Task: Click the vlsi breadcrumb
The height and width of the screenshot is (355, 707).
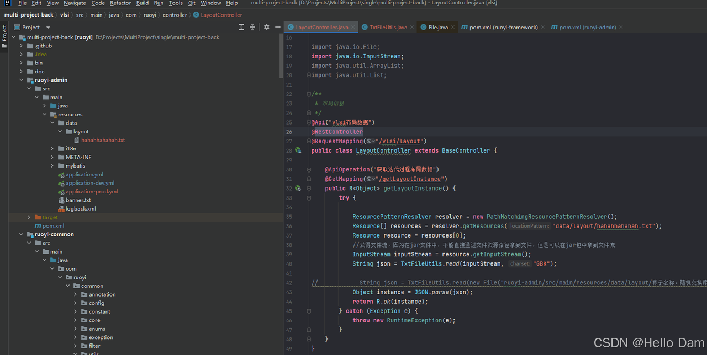Action: coord(65,15)
